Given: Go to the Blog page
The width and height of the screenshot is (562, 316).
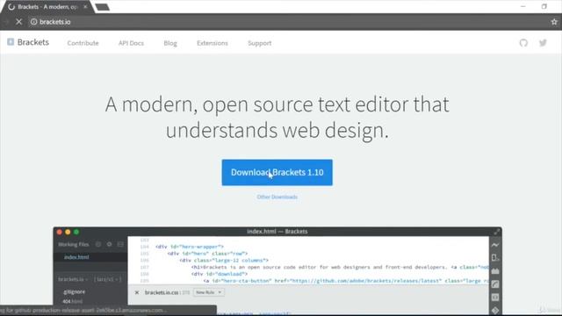Looking at the screenshot, I should [170, 43].
